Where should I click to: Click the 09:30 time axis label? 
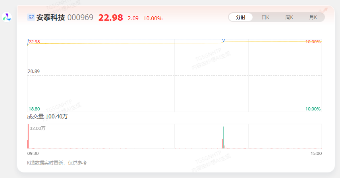(33, 153)
